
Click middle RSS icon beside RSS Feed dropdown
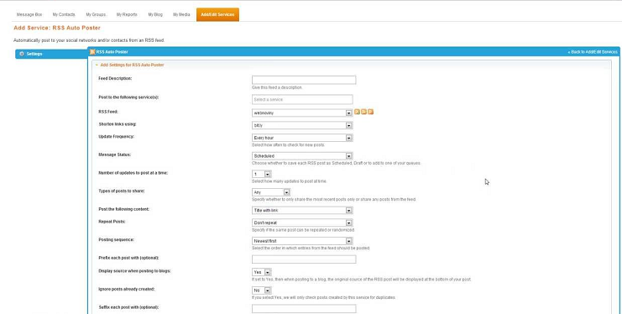(x=363, y=112)
